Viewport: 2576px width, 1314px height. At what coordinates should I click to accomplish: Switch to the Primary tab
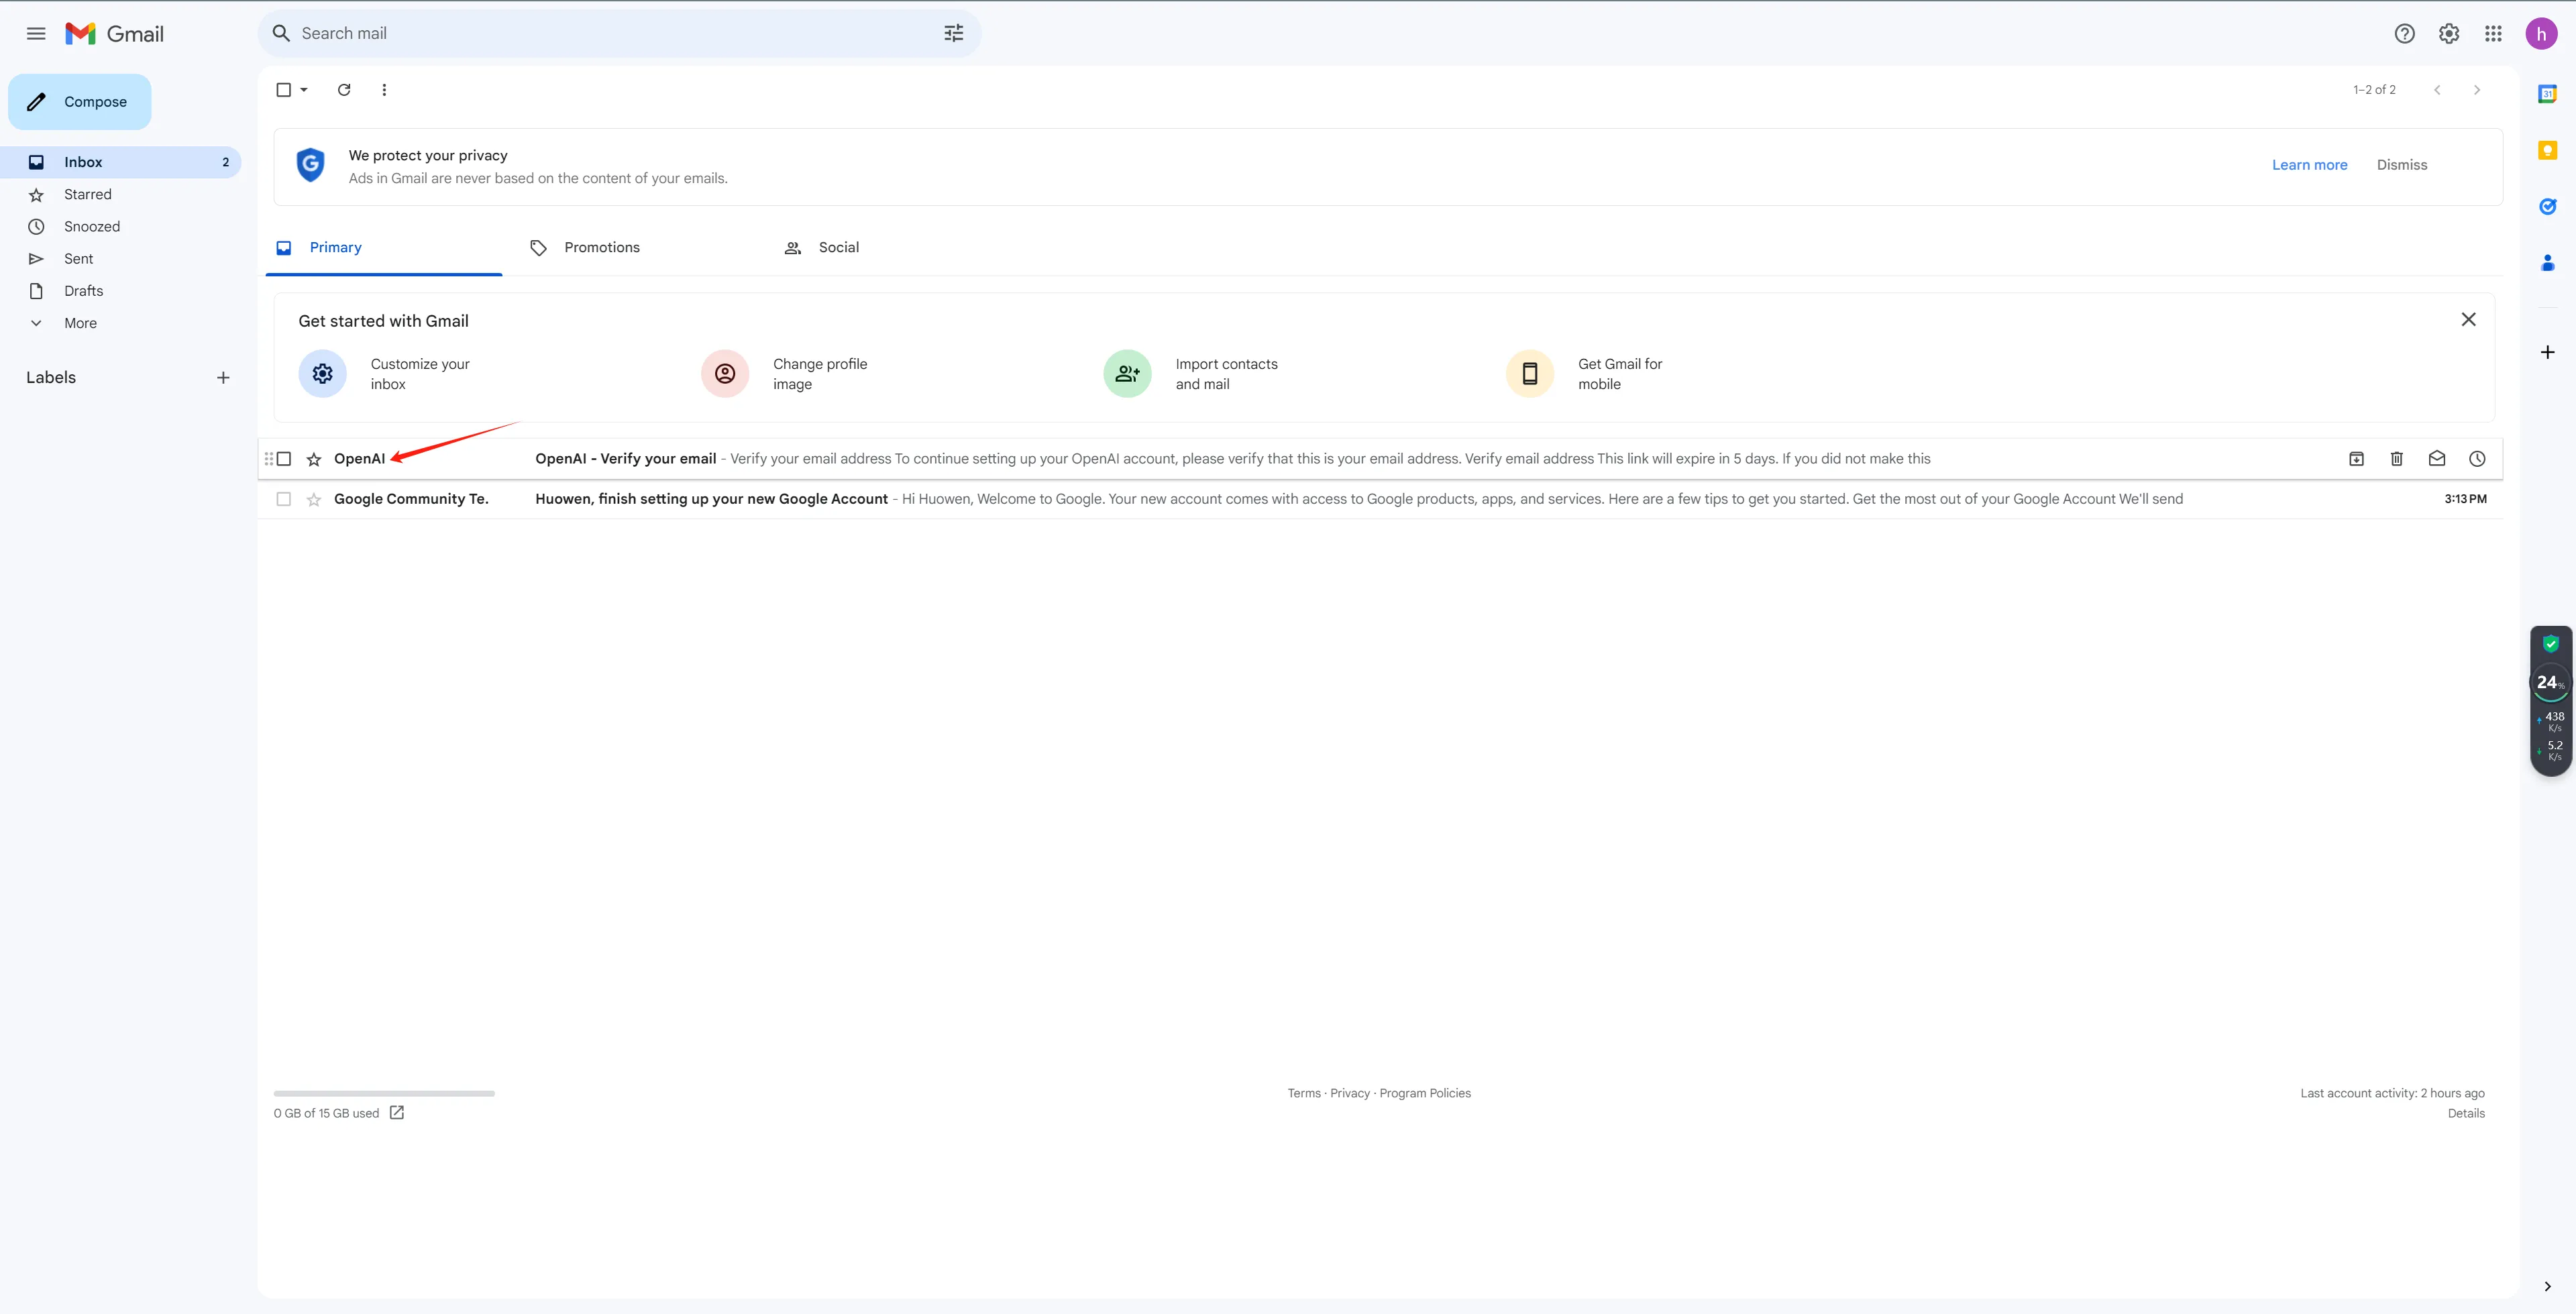[384, 248]
